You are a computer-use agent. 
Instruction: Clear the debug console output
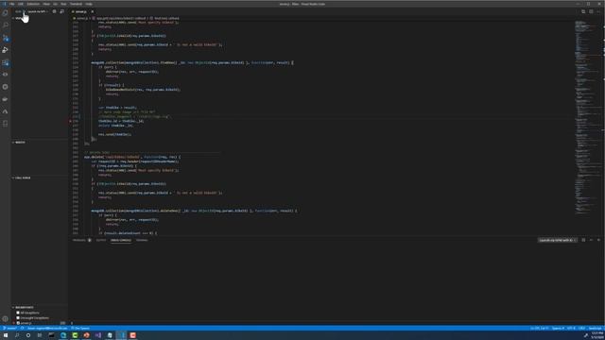583,240
